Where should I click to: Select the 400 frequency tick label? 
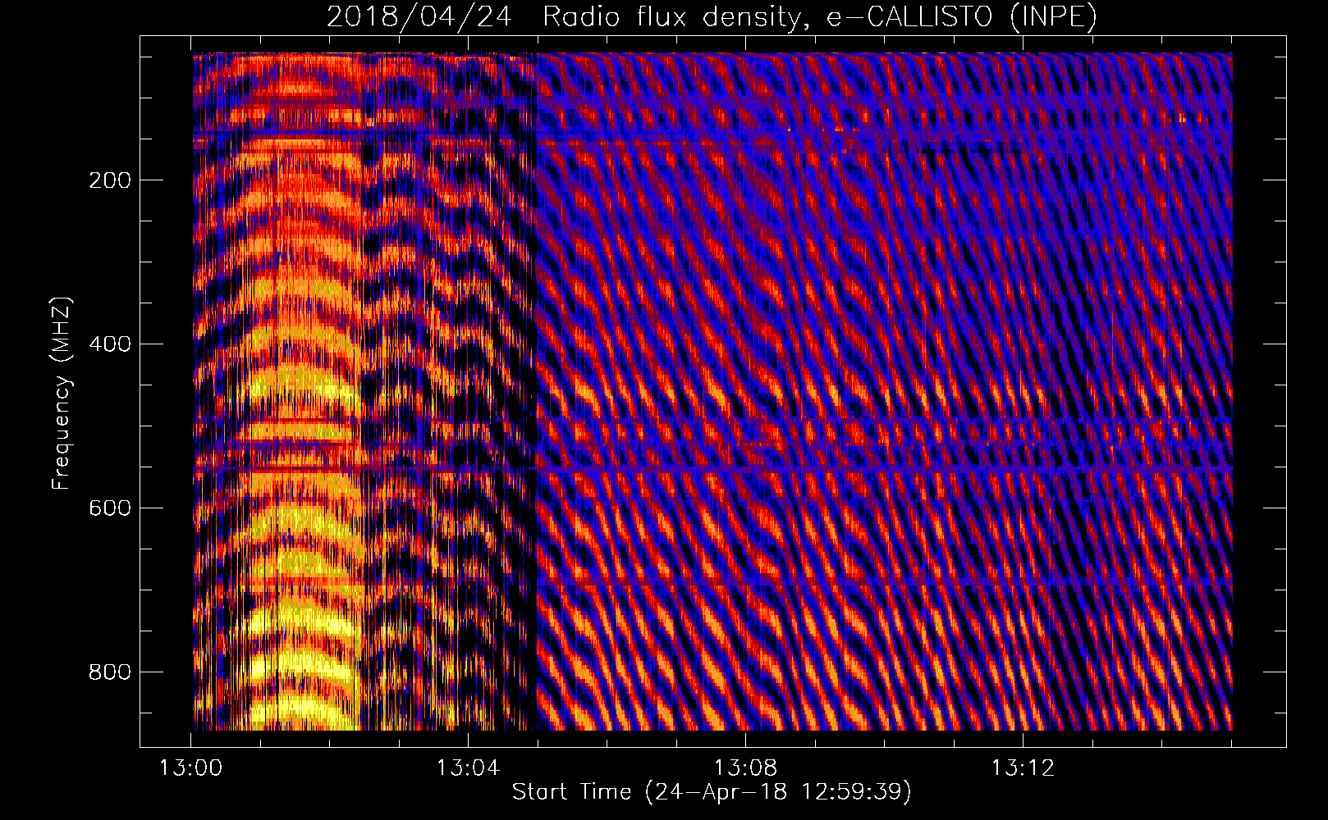110,344
